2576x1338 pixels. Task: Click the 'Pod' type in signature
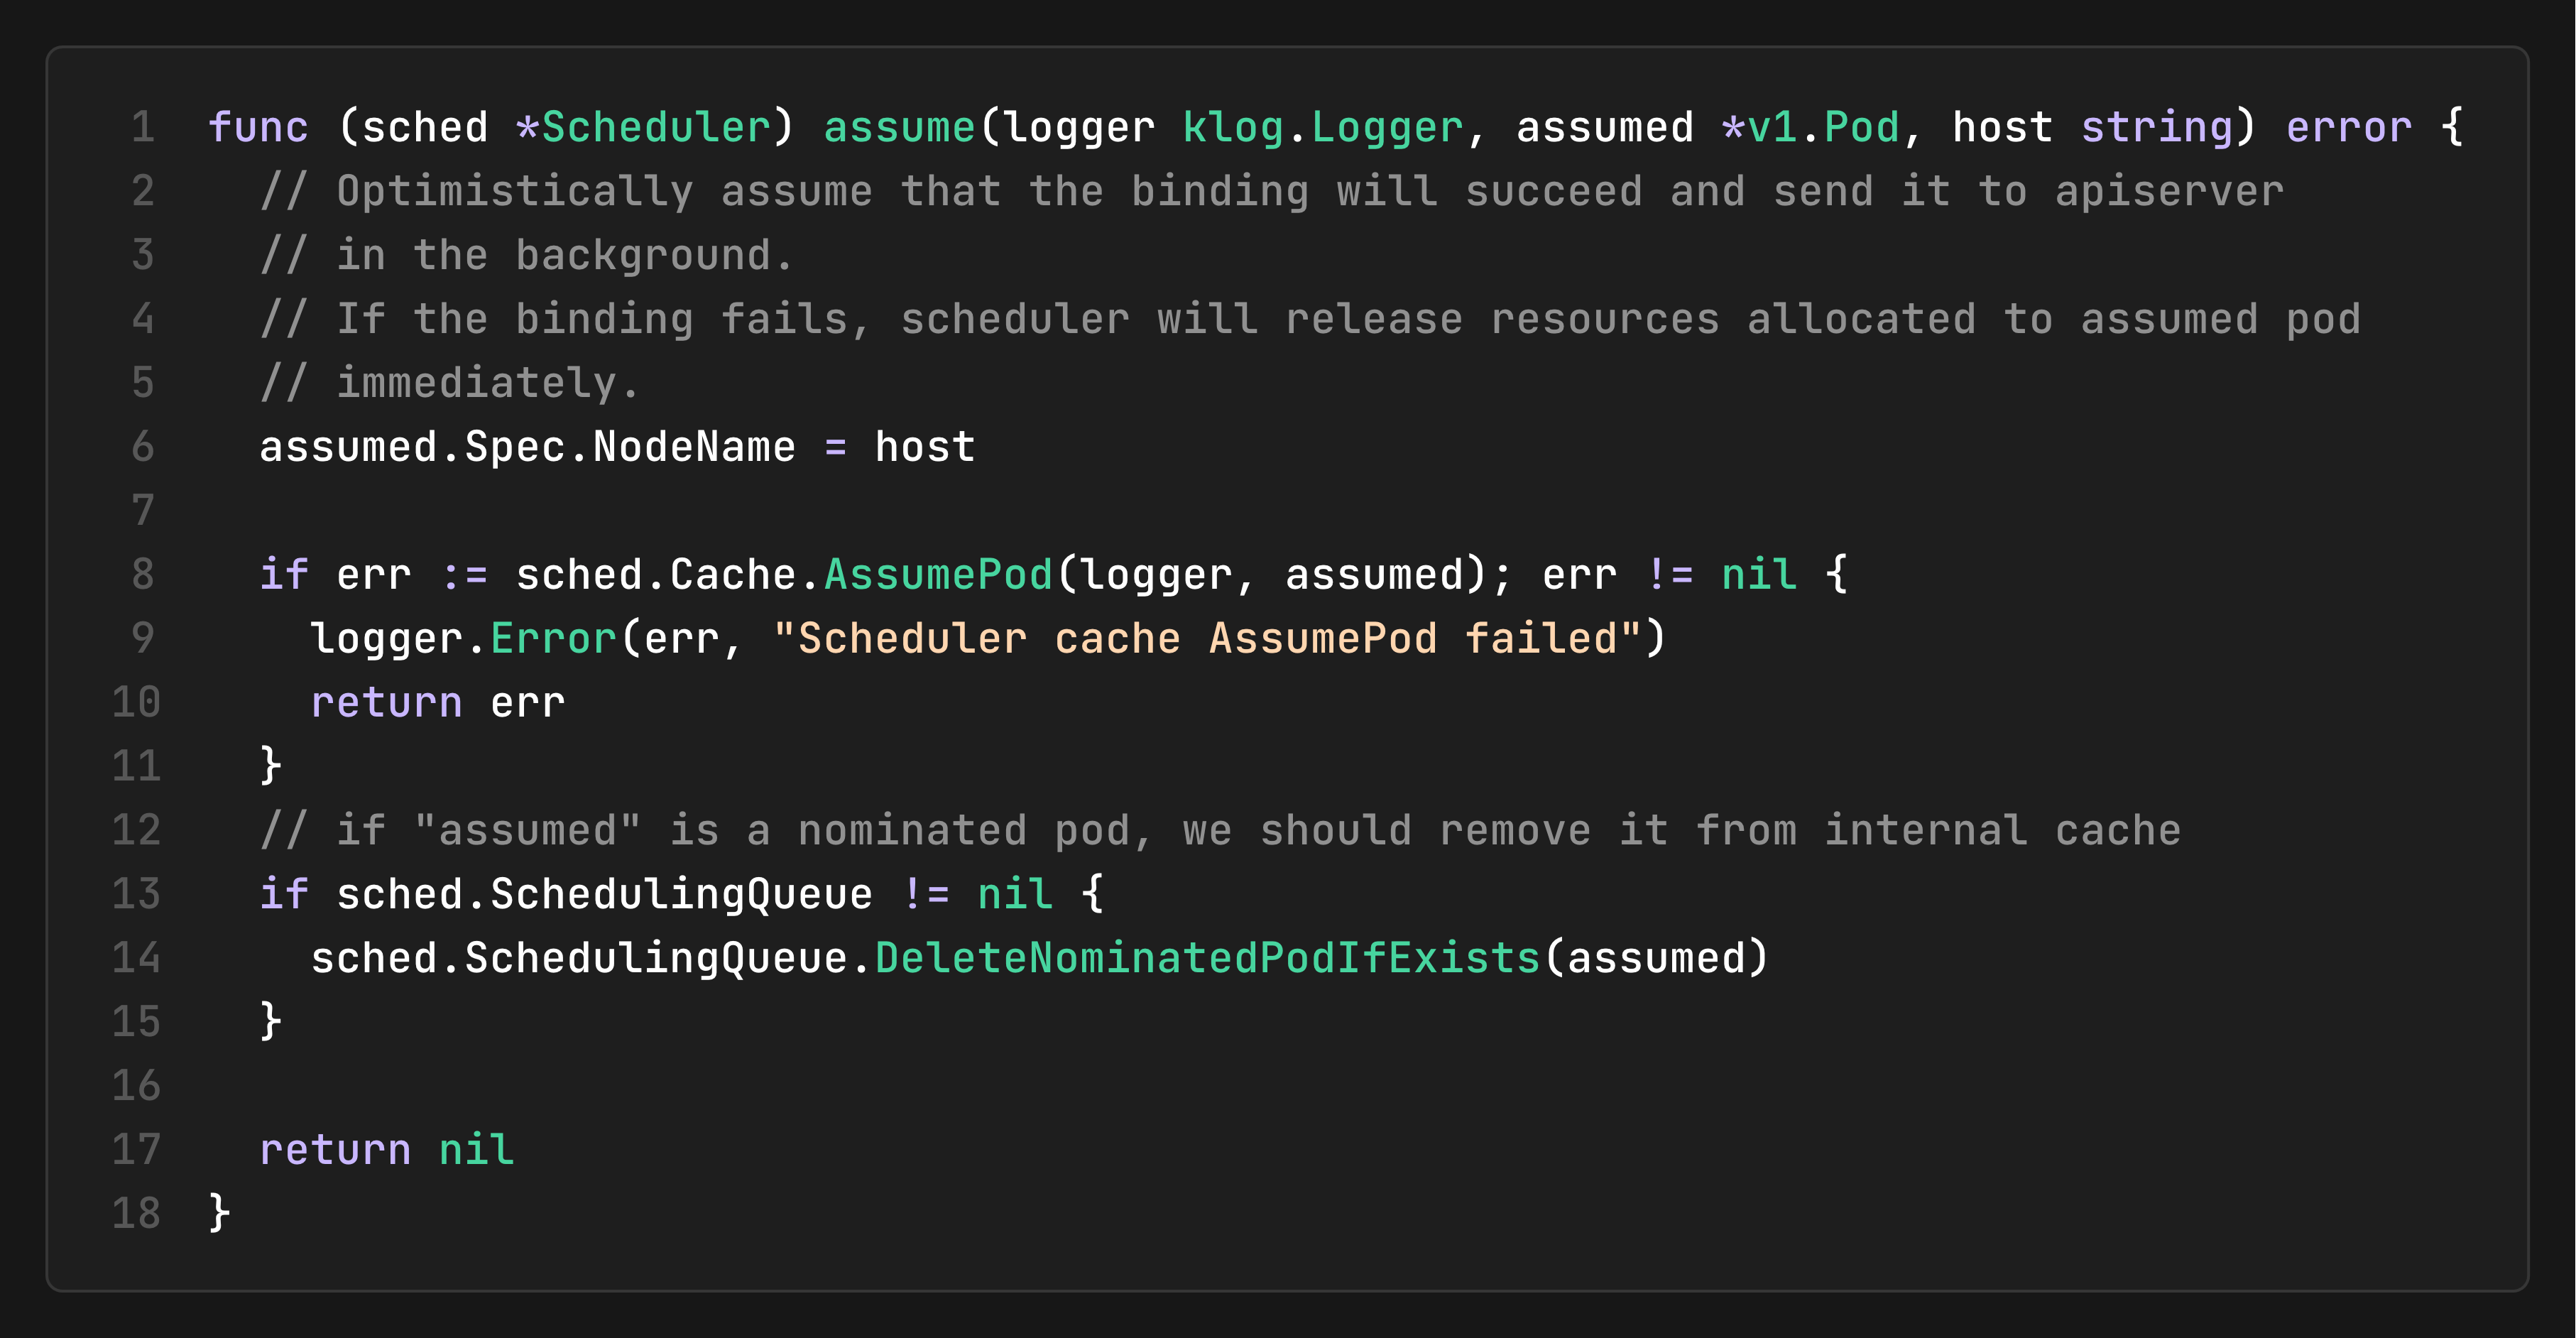pyautogui.click(x=1860, y=128)
